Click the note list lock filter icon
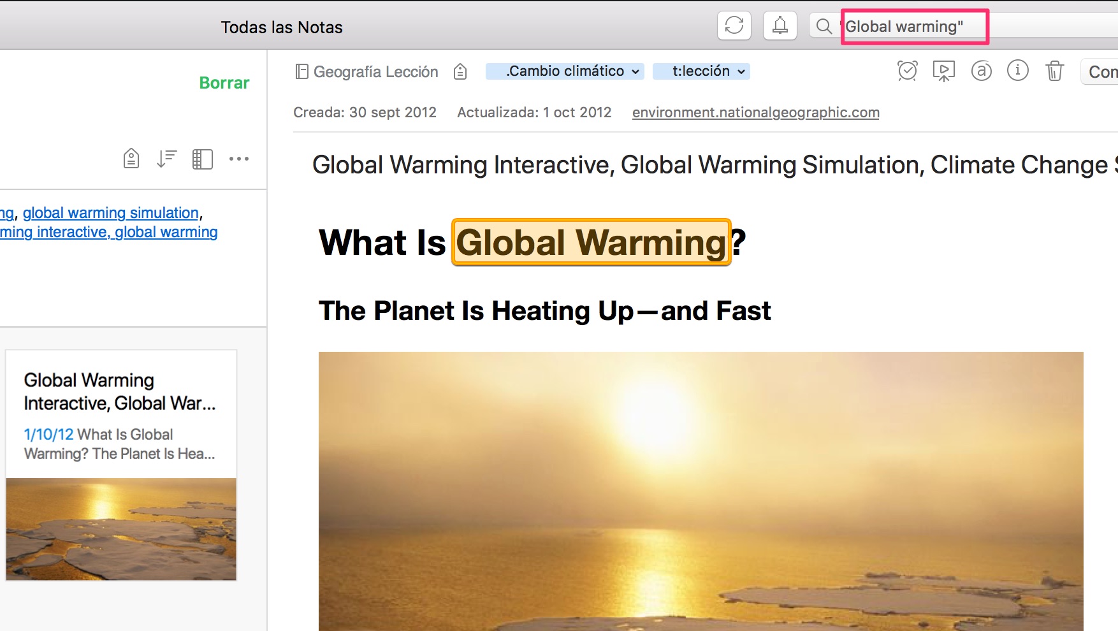Screen dimensions: 1118x631 [131, 158]
